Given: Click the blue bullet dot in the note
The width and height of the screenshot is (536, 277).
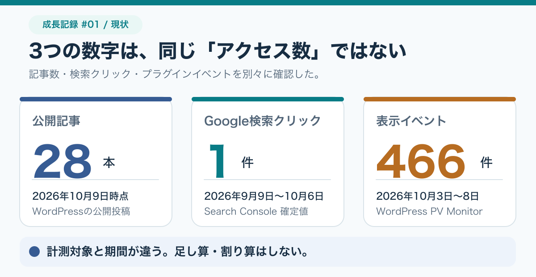Looking at the screenshot, I should tap(34, 252).
